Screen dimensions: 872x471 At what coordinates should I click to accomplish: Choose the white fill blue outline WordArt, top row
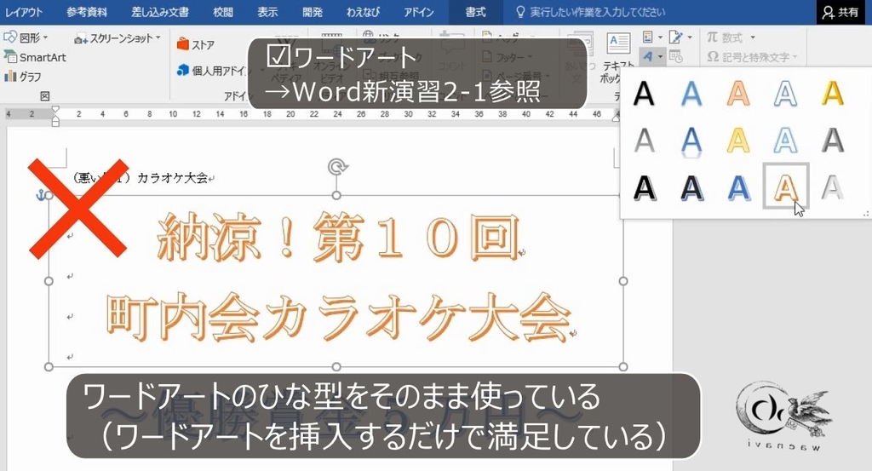pyautogui.click(x=785, y=93)
